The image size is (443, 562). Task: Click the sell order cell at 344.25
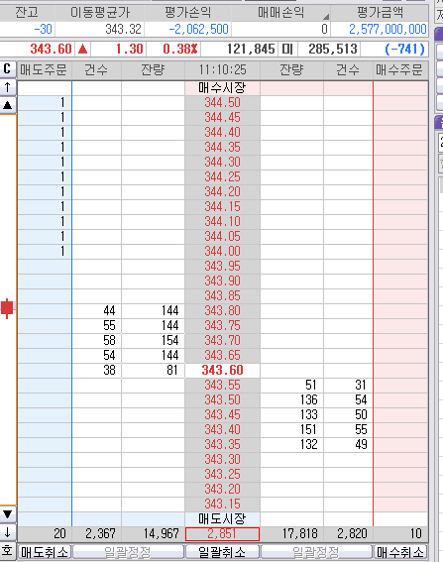pyautogui.click(x=45, y=177)
